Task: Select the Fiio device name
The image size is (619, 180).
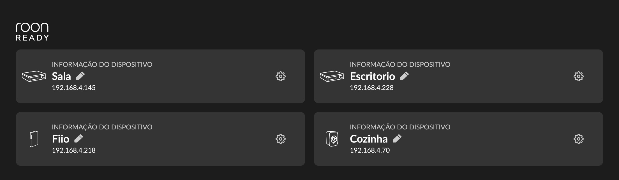Action: [x=61, y=139]
